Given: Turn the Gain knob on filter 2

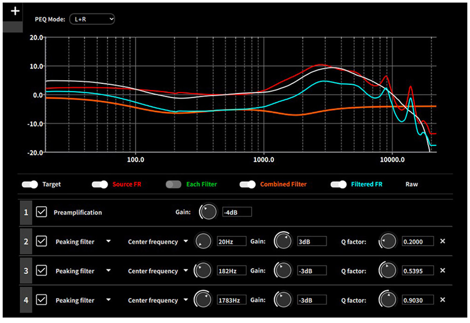Looking at the screenshot, I should click(x=283, y=241).
